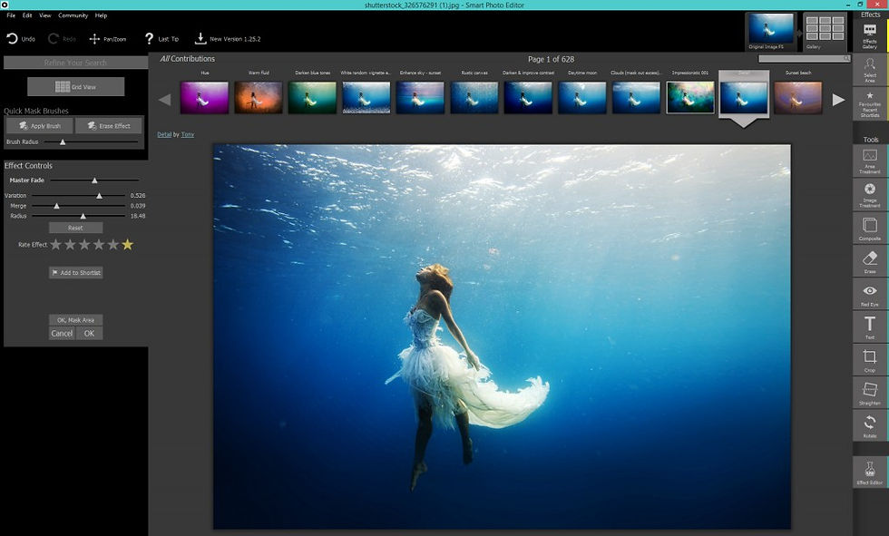Open the View menu
Image resolution: width=889 pixels, height=536 pixels.
pos(45,15)
